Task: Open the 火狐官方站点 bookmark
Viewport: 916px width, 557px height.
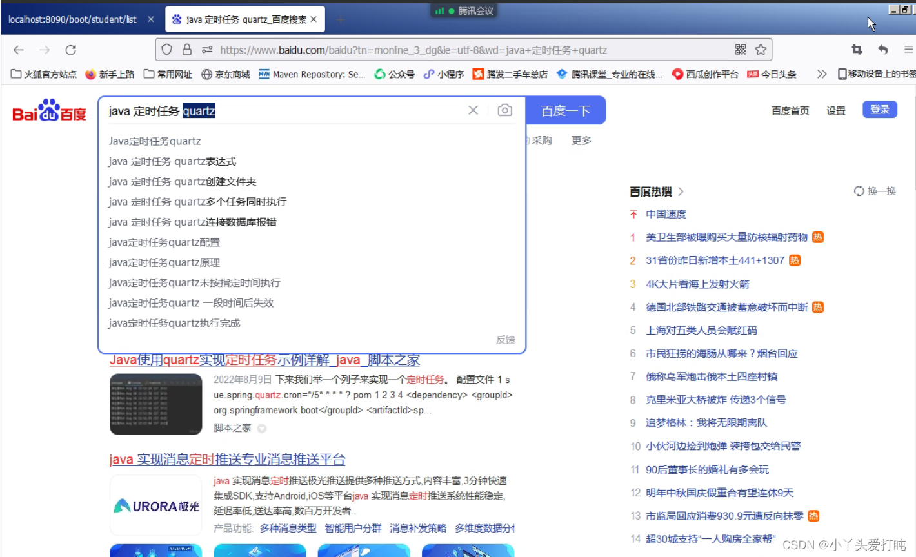Action: coord(44,74)
